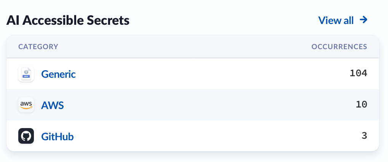Click the View all link text
The image size is (388, 162).
tap(336, 20)
